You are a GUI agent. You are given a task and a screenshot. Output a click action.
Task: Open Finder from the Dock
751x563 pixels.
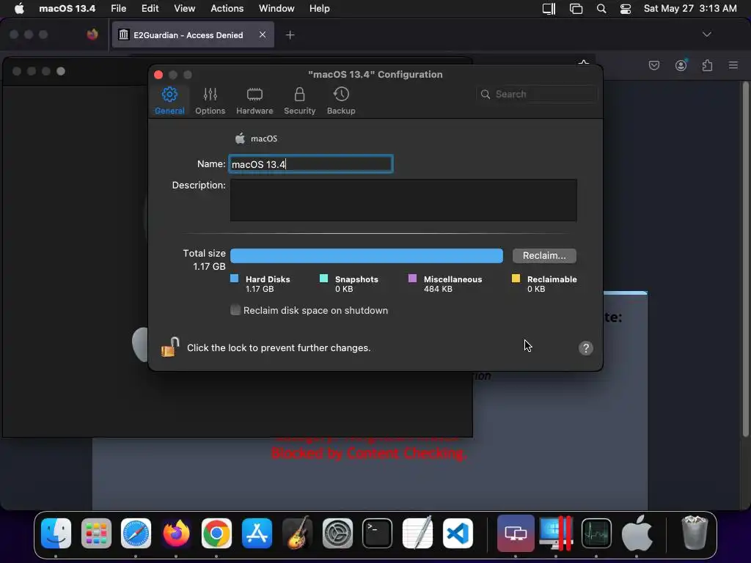(x=56, y=534)
